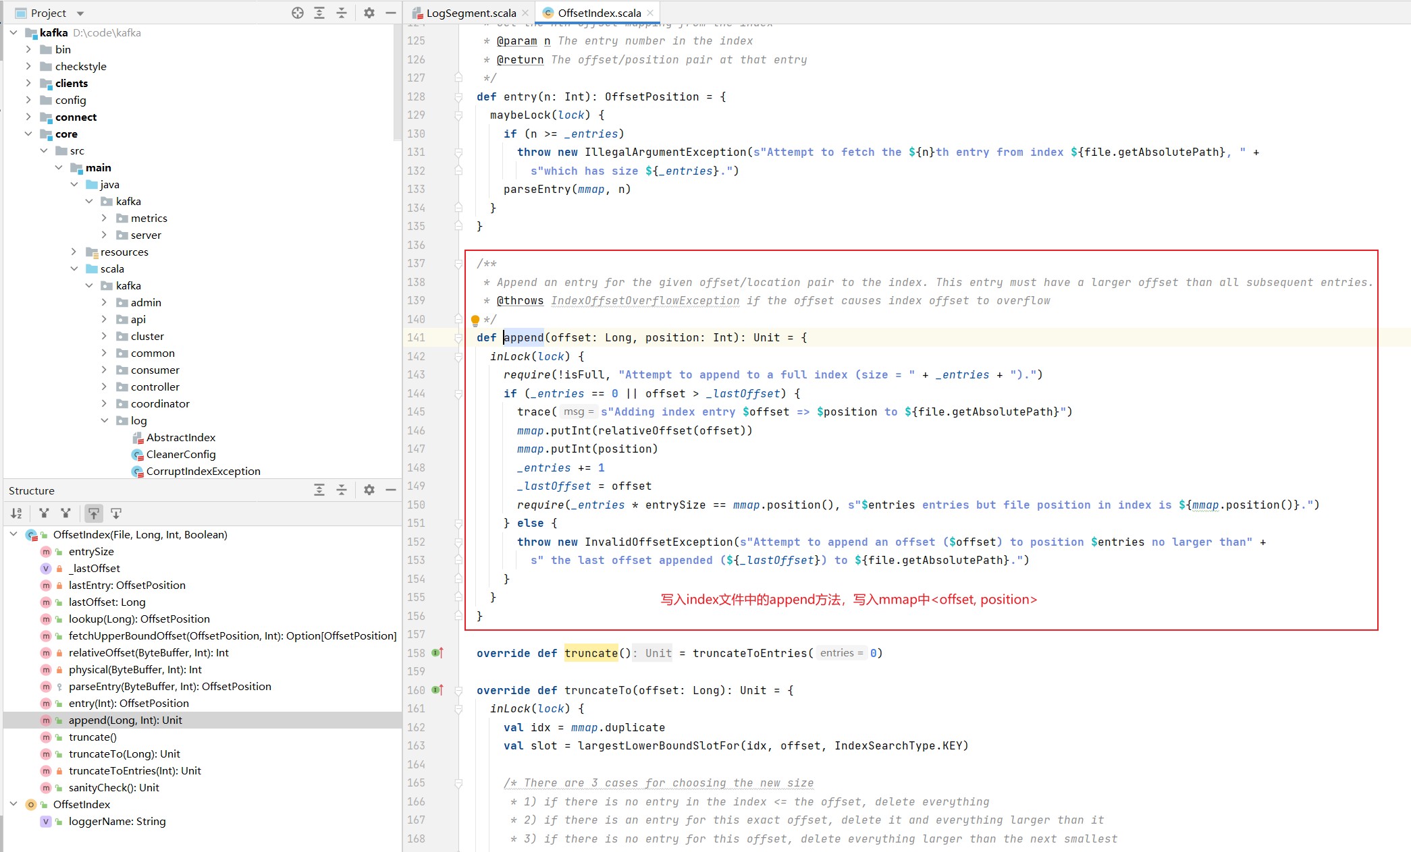Close the OffsetIndex.scala tab
Screen dimensions: 1411x852
click(650, 13)
